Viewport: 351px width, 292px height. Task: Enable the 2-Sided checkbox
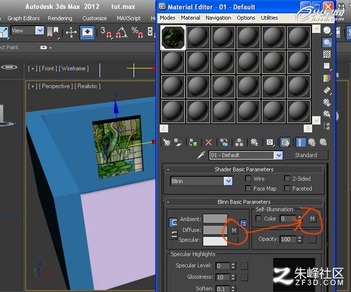[x=287, y=179]
